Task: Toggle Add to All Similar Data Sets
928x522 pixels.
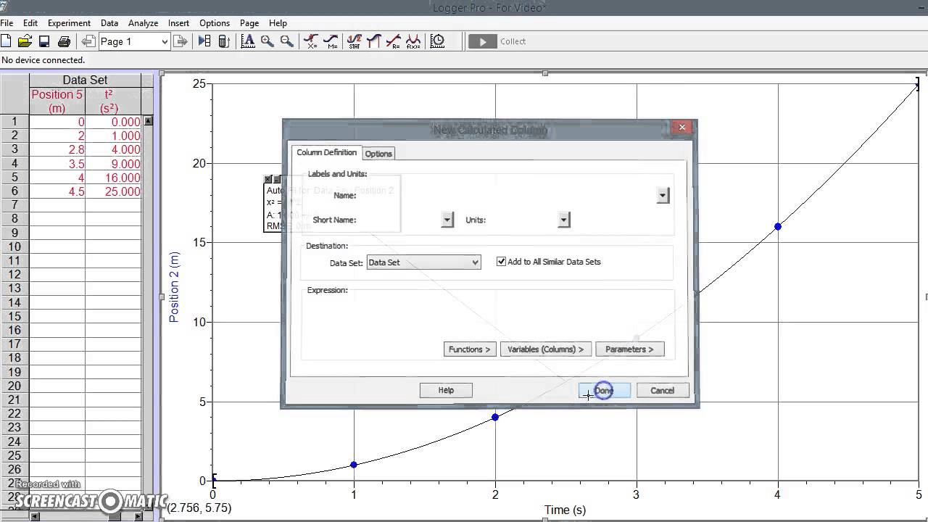Action: tap(501, 262)
